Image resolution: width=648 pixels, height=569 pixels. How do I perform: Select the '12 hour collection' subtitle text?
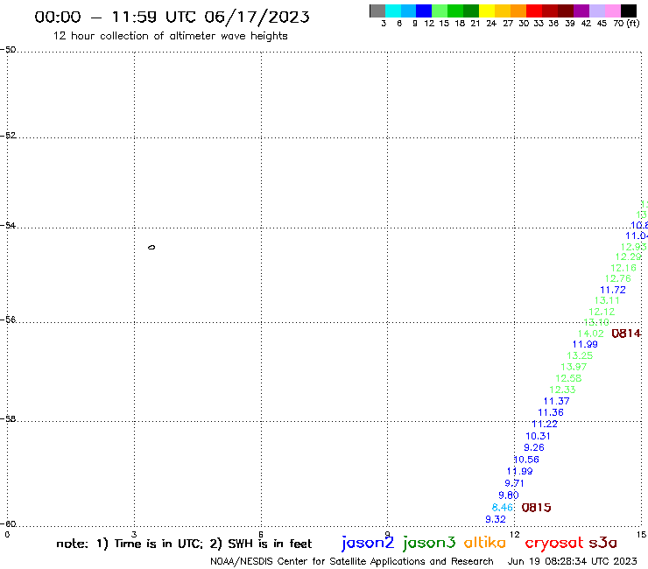tap(170, 36)
